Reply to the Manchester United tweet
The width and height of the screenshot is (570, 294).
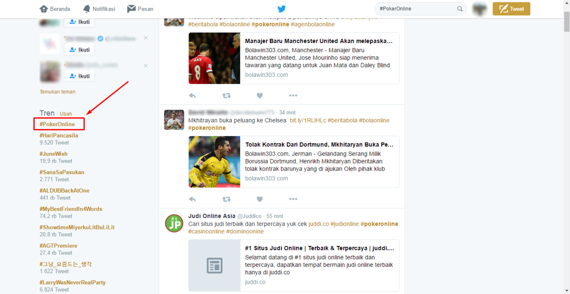tap(192, 95)
